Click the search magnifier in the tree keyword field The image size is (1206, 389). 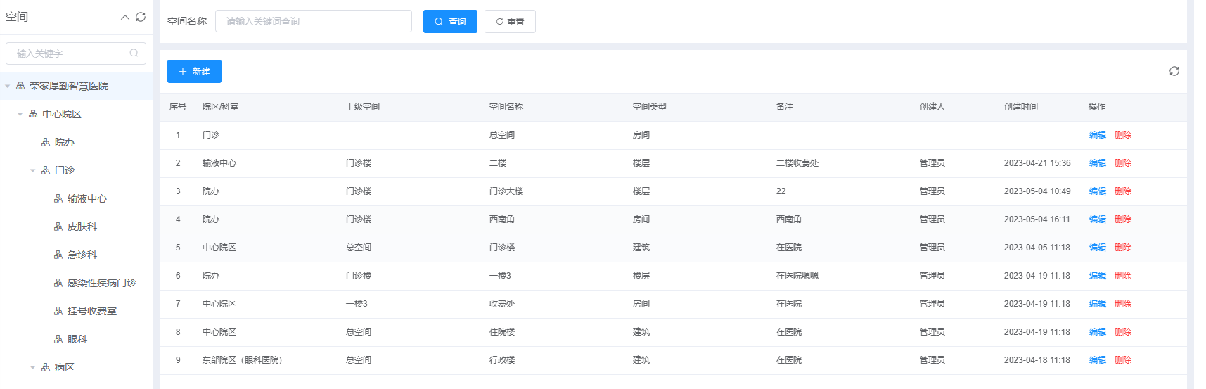point(134,53)
